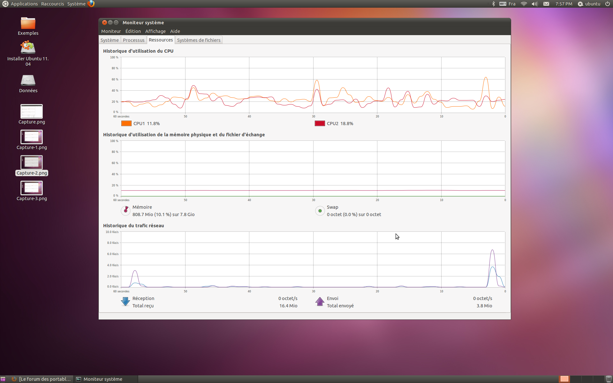Image resolution: width=613 pixels, height=383 pixels.
Task: Click the Swap green color icon
Action: coord(320,211)
